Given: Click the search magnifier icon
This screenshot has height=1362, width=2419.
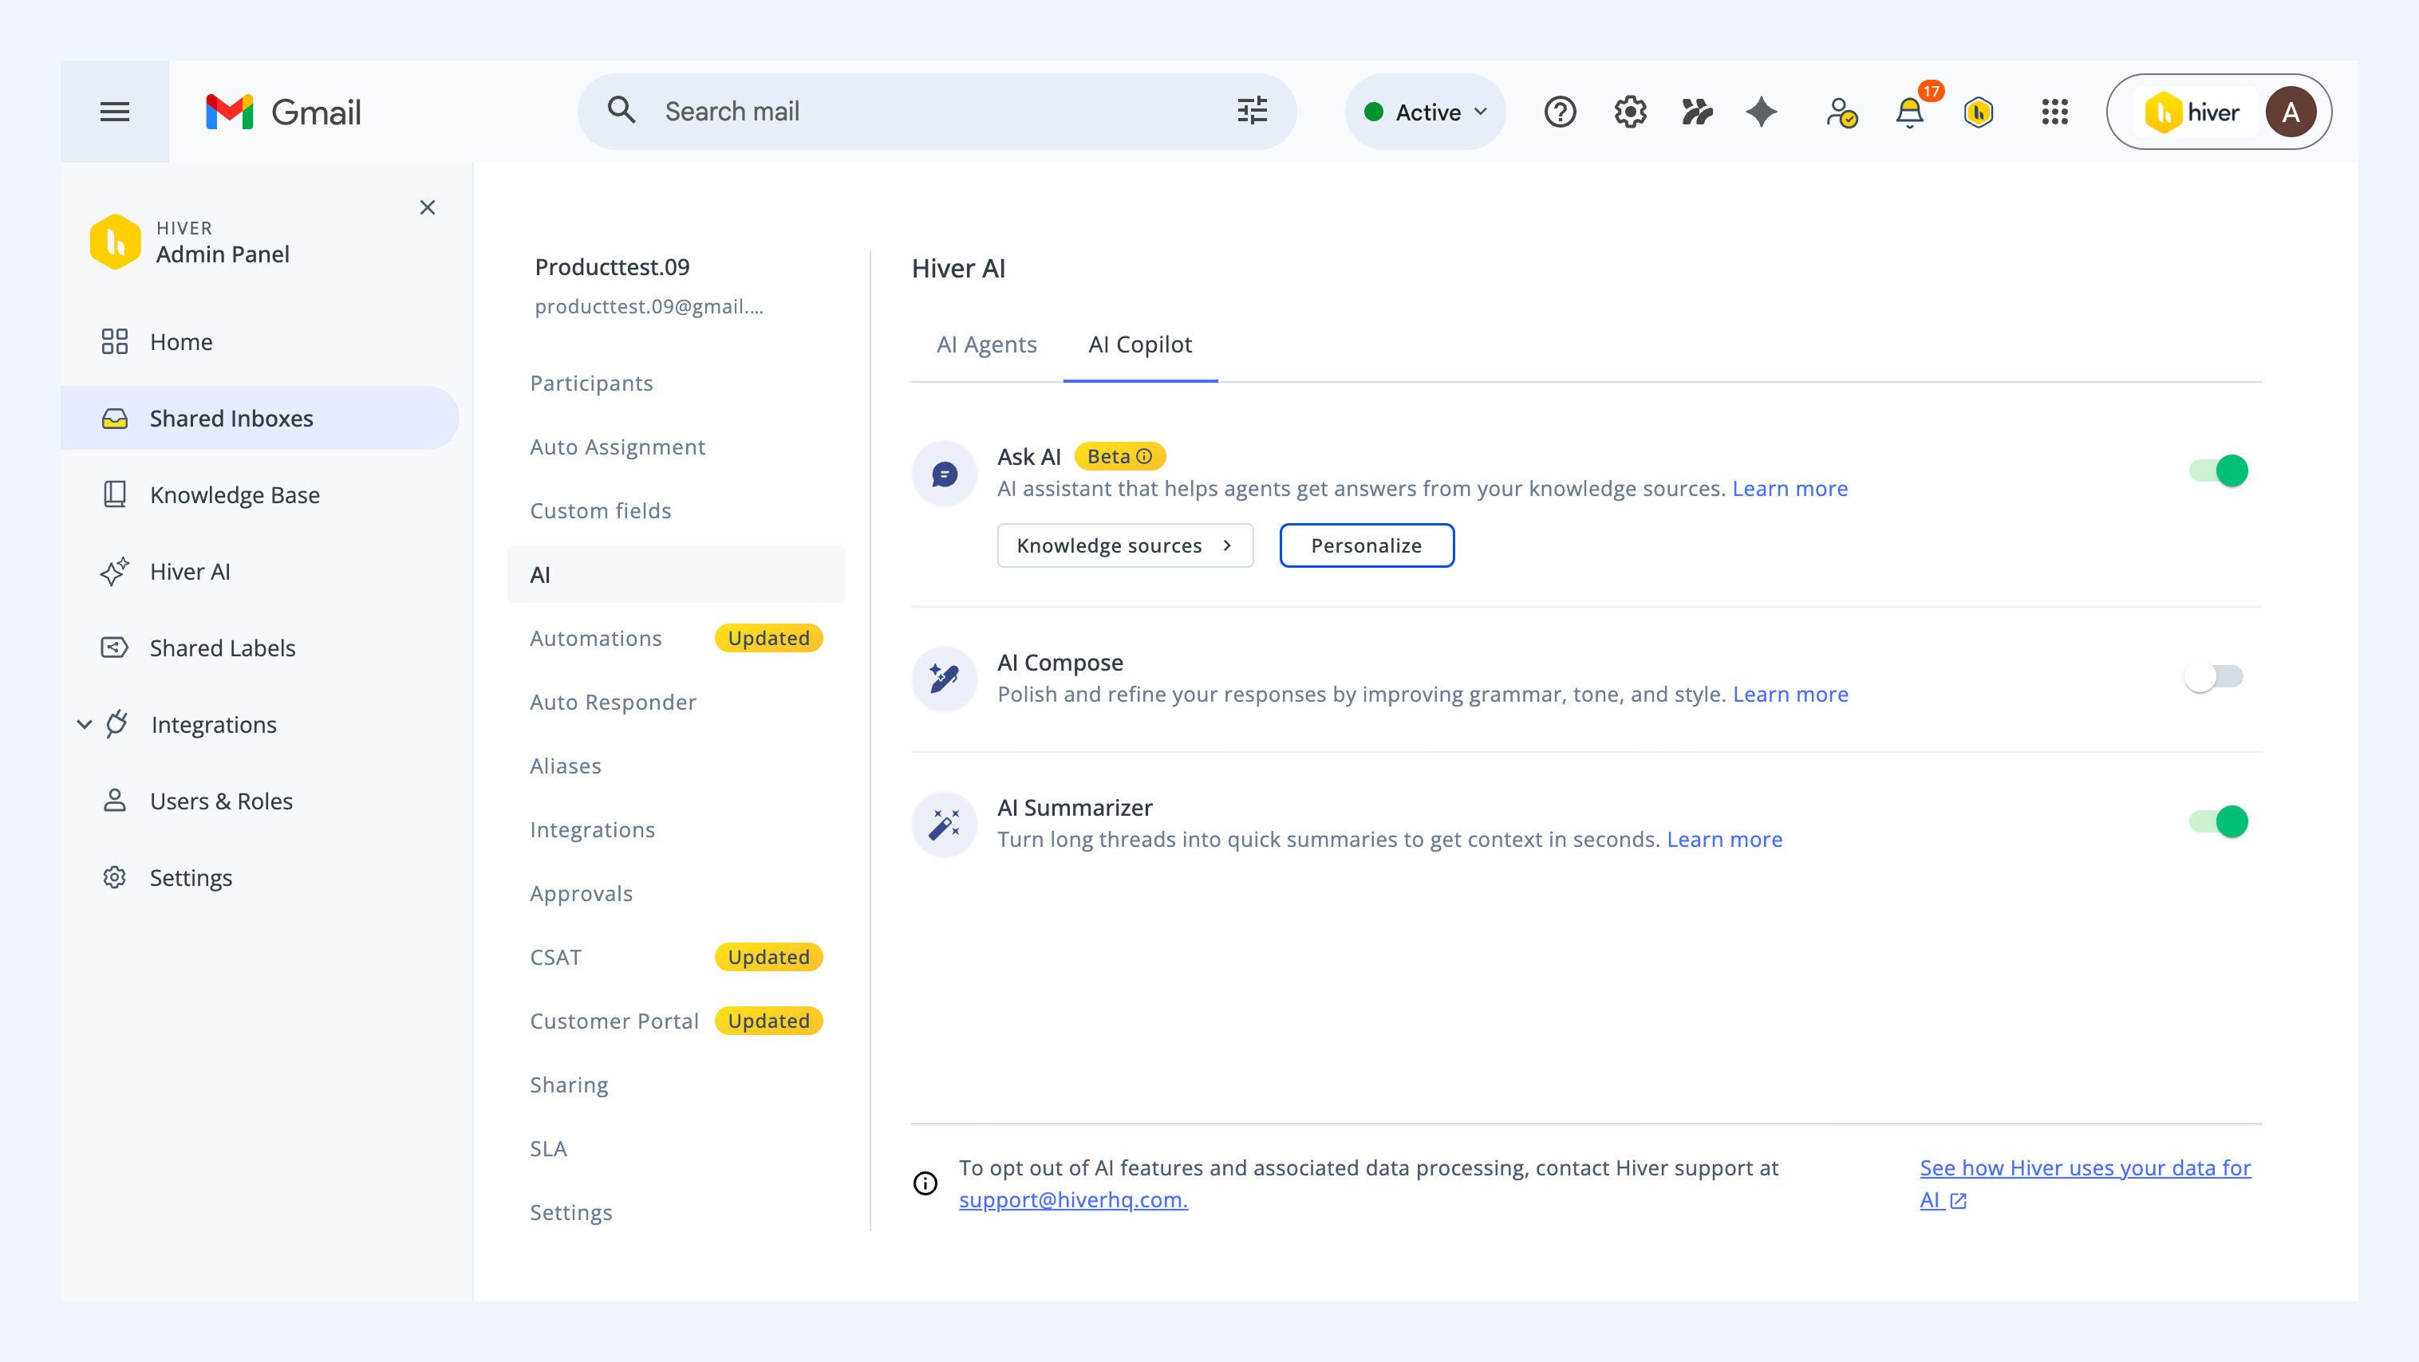Looking at the screenshot, I should (x=621, y=111).
